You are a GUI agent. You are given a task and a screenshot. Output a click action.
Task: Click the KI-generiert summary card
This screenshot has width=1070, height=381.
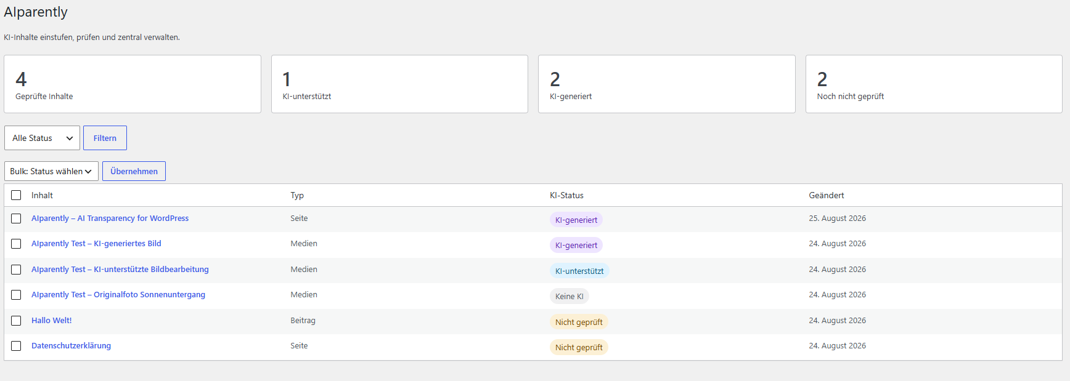(667, 84)
